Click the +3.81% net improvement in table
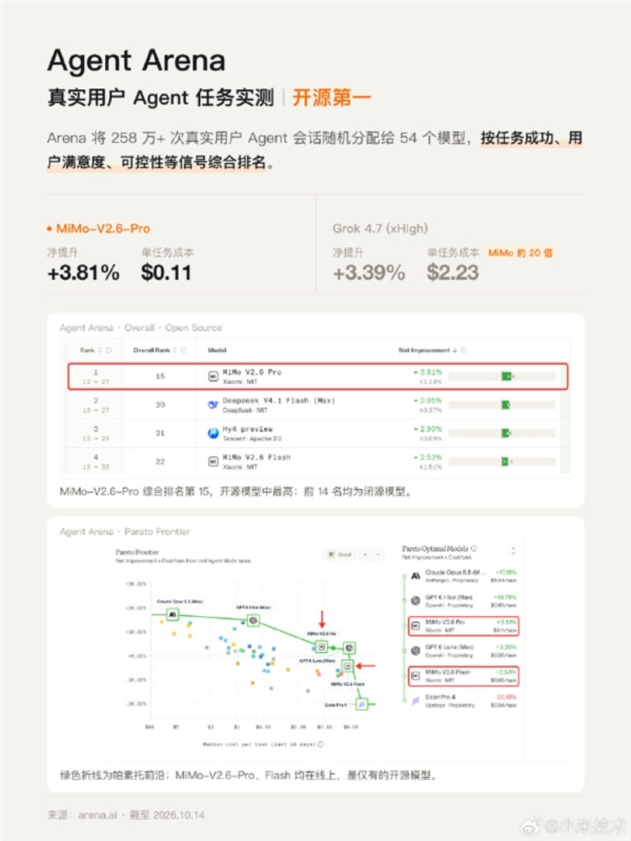The image size is (631, 841). coord(428,372)
